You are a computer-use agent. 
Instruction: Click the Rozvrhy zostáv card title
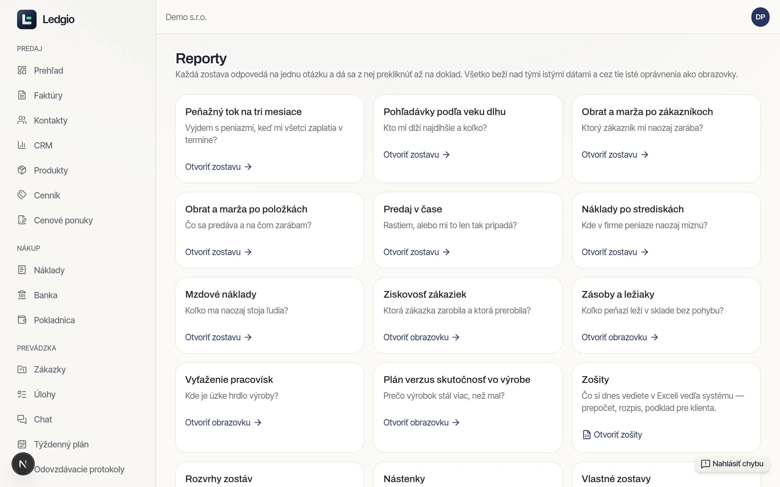[218, 478]
